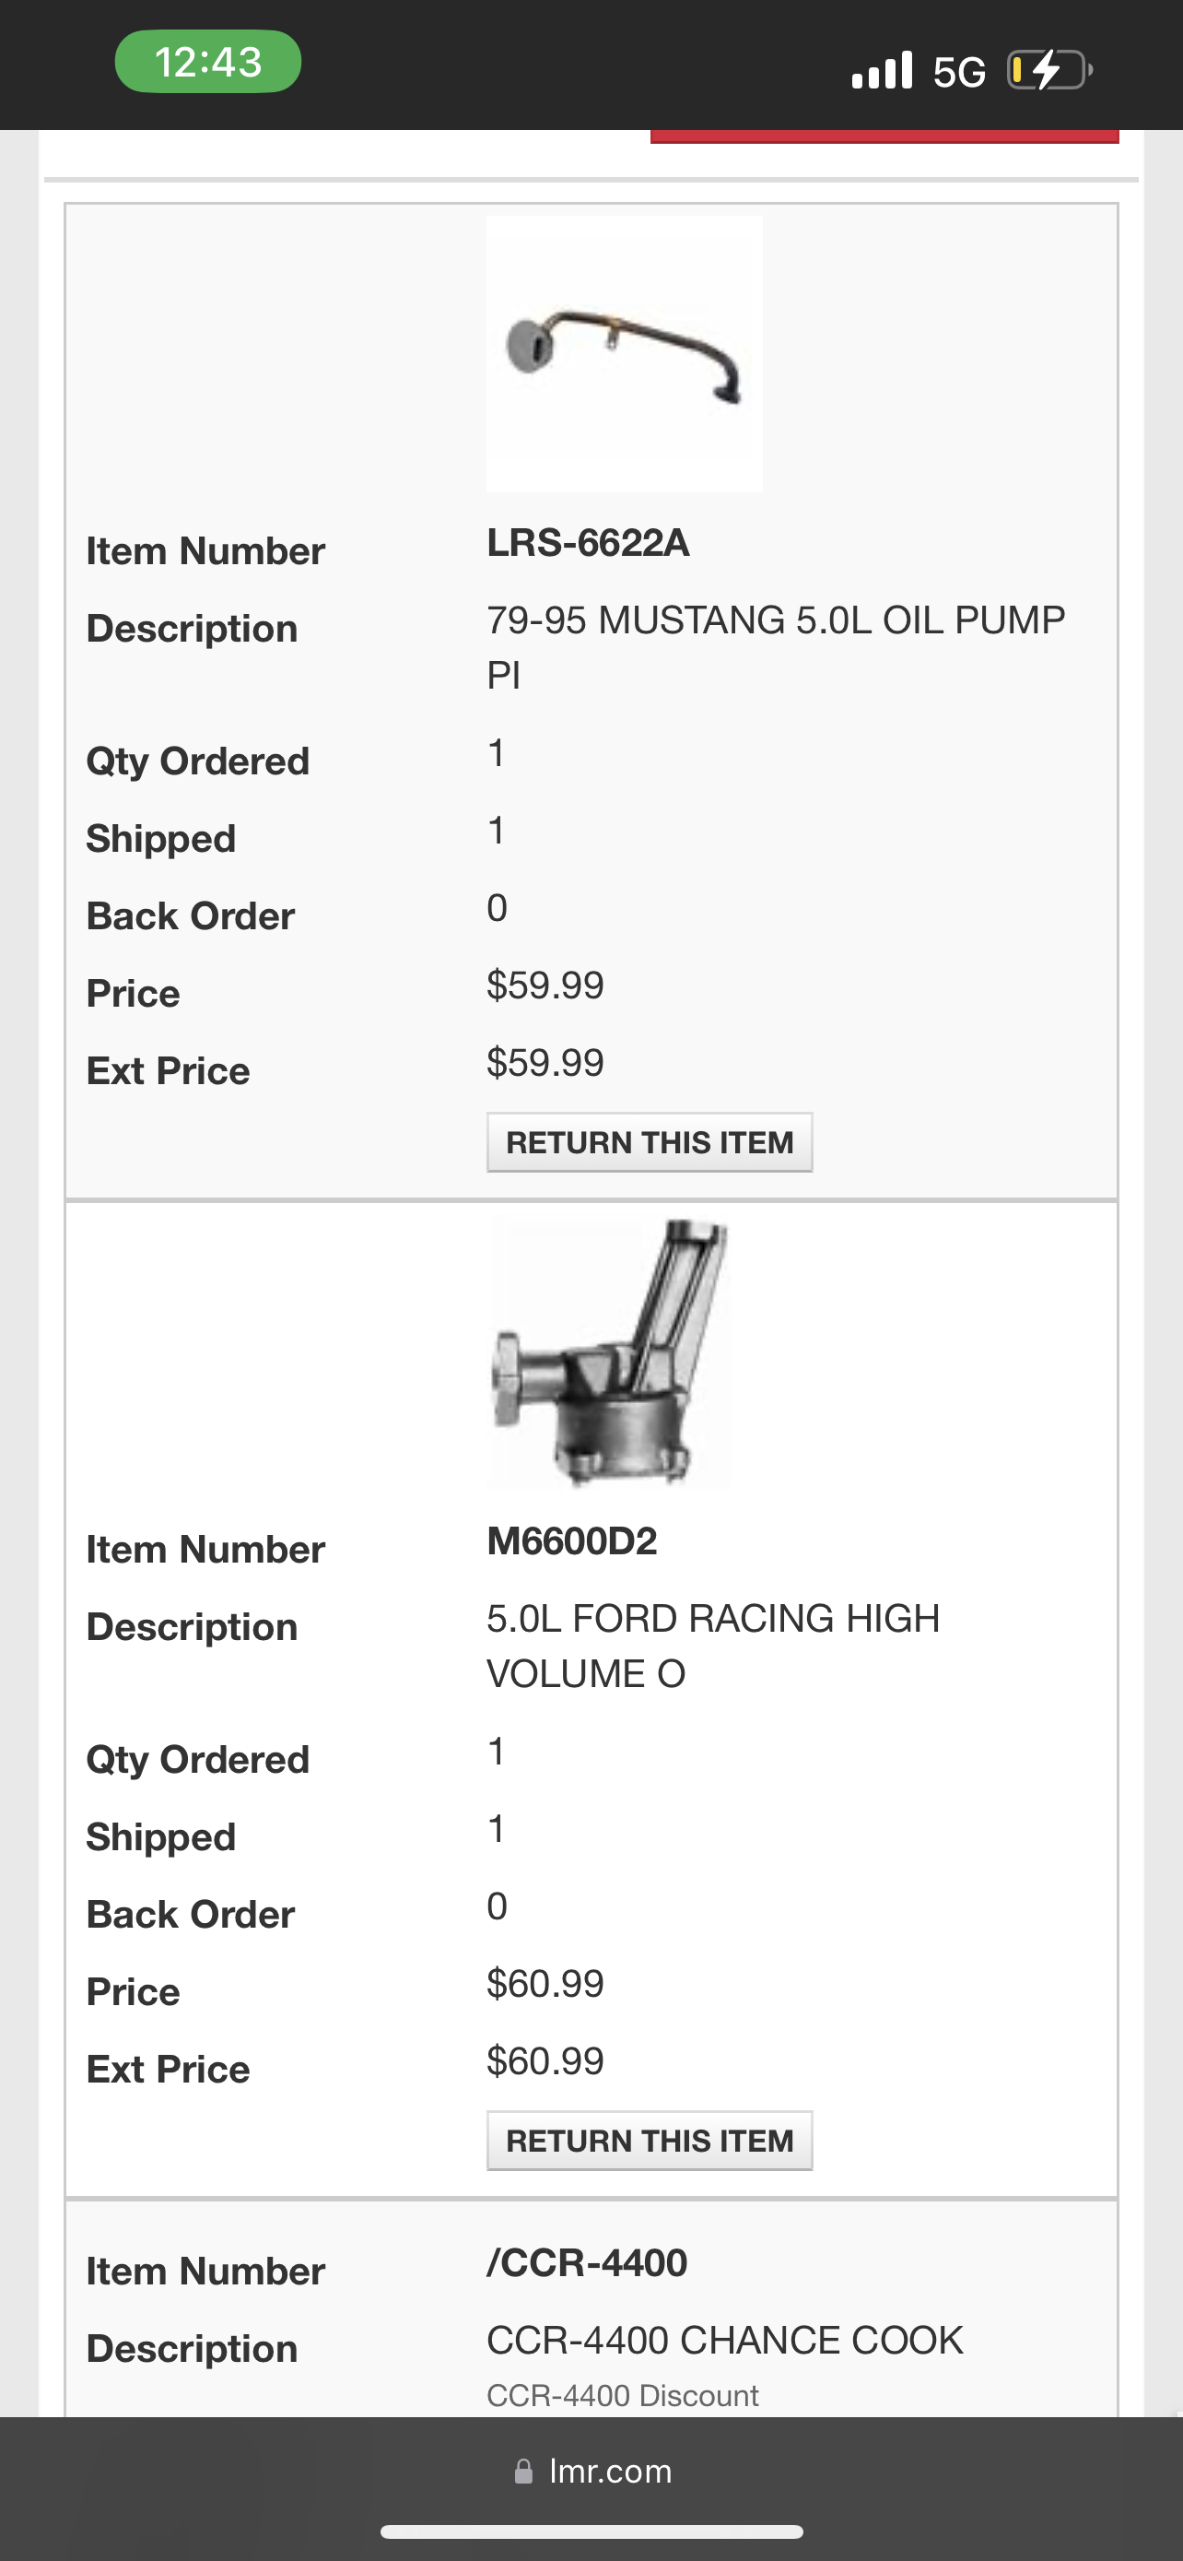Tap the lock icon beside lmr.com

pos(523,2472)
